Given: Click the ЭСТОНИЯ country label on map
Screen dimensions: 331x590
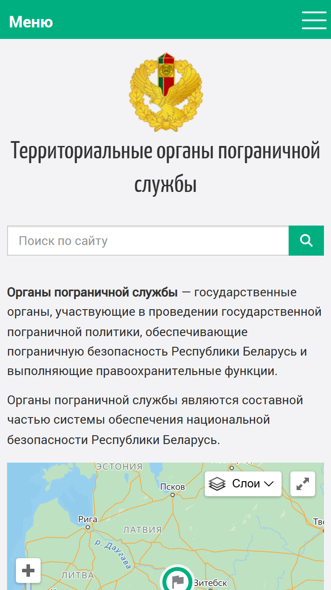Looking at the screenshot, I should (x=119, y=467).
